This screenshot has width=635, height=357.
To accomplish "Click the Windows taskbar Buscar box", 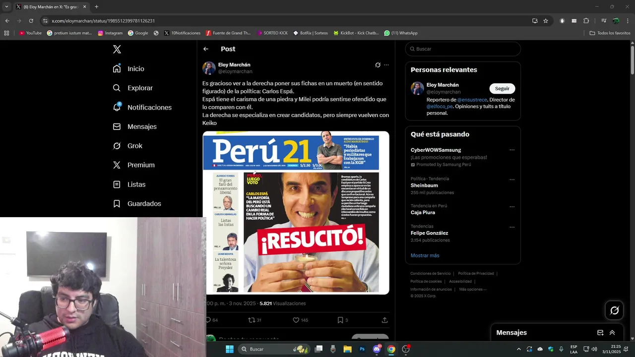I will tap(274, 349).
